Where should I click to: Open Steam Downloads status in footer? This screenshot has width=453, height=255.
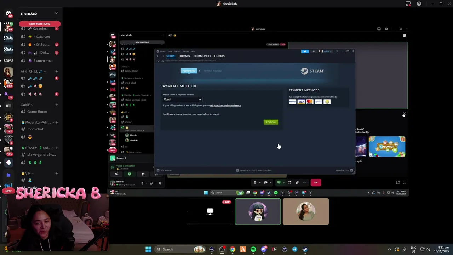(x=254, y=170)
